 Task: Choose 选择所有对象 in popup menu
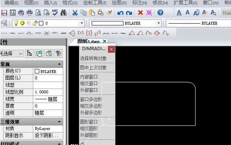(x=93, y=58)
